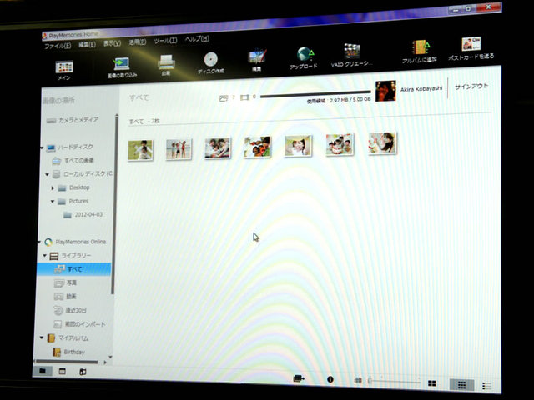
Task: Click the サインアウト sign-out link
Action: (471, 87)
